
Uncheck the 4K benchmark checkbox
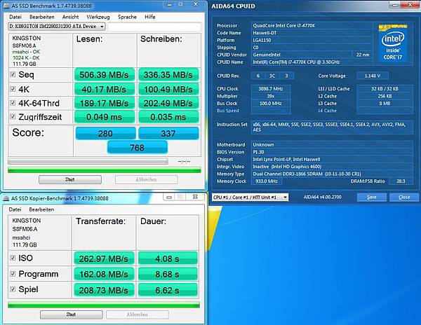pyautogui.click(x=13, y=89)
